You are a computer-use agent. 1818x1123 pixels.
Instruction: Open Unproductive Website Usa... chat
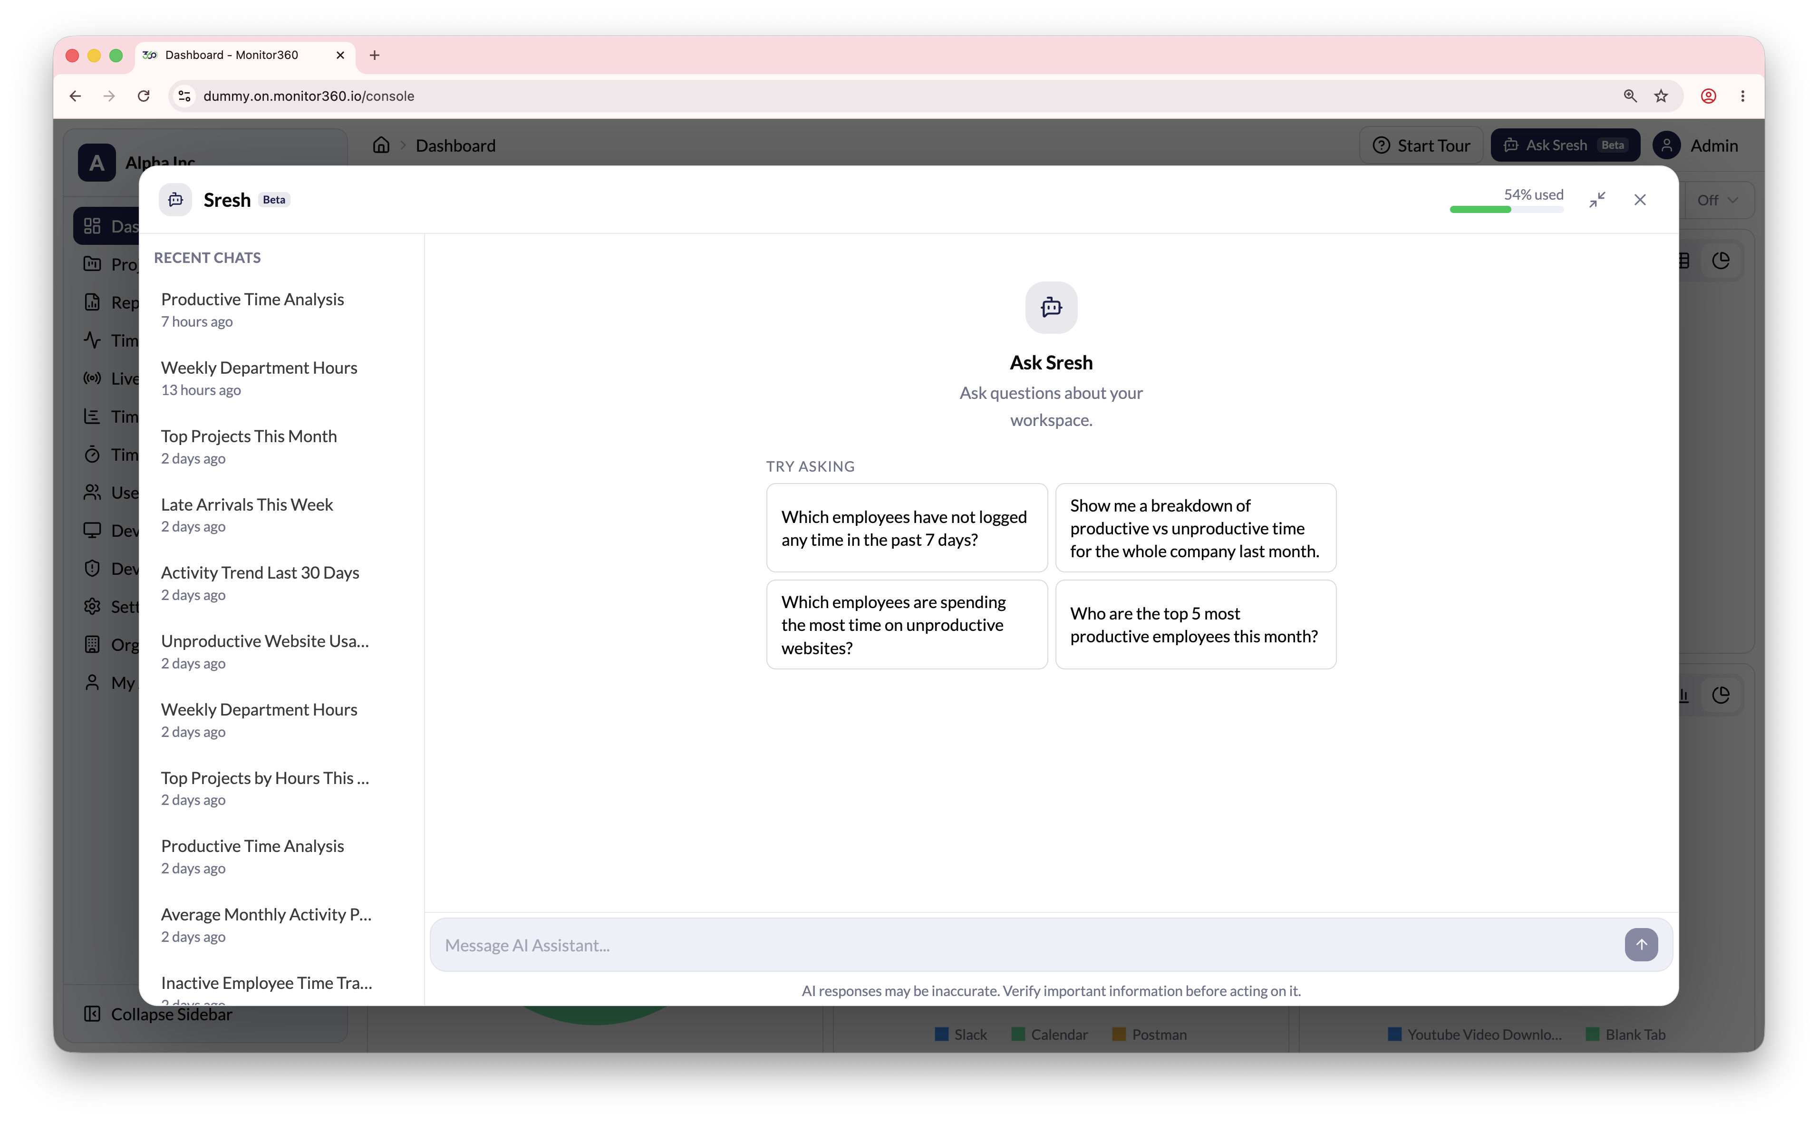[280, 651]
